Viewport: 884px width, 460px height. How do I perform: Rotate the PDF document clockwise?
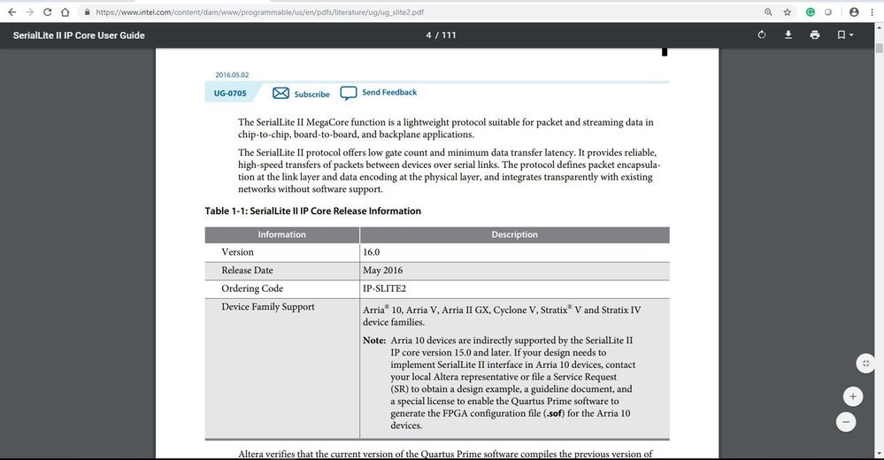[x=762, y=35]
